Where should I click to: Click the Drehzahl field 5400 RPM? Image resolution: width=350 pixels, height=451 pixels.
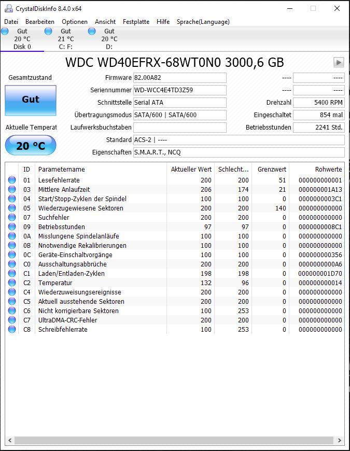coord(319,103)
